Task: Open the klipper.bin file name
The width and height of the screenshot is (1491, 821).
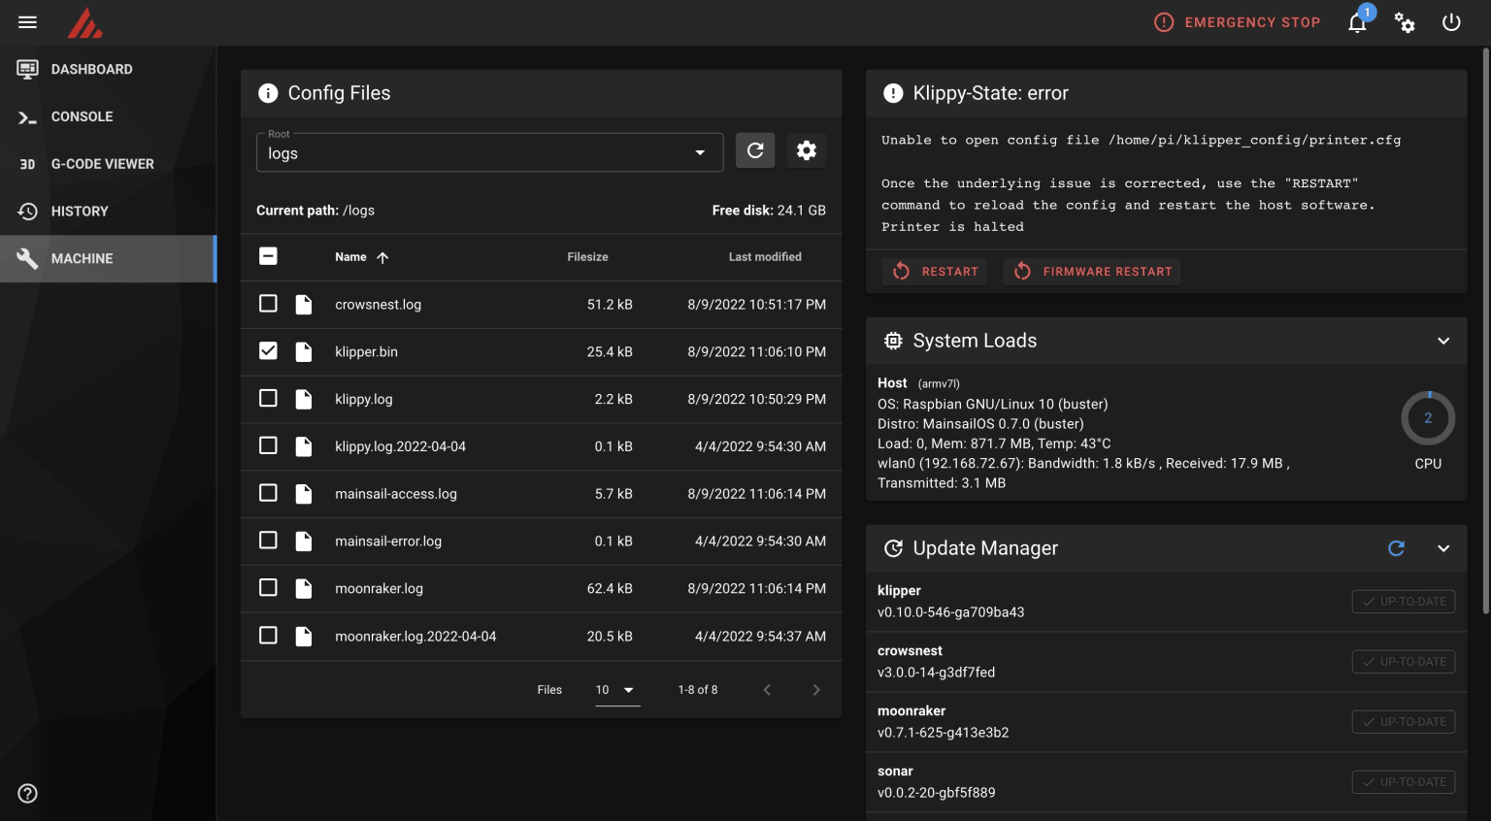Action: click(366, 352)
